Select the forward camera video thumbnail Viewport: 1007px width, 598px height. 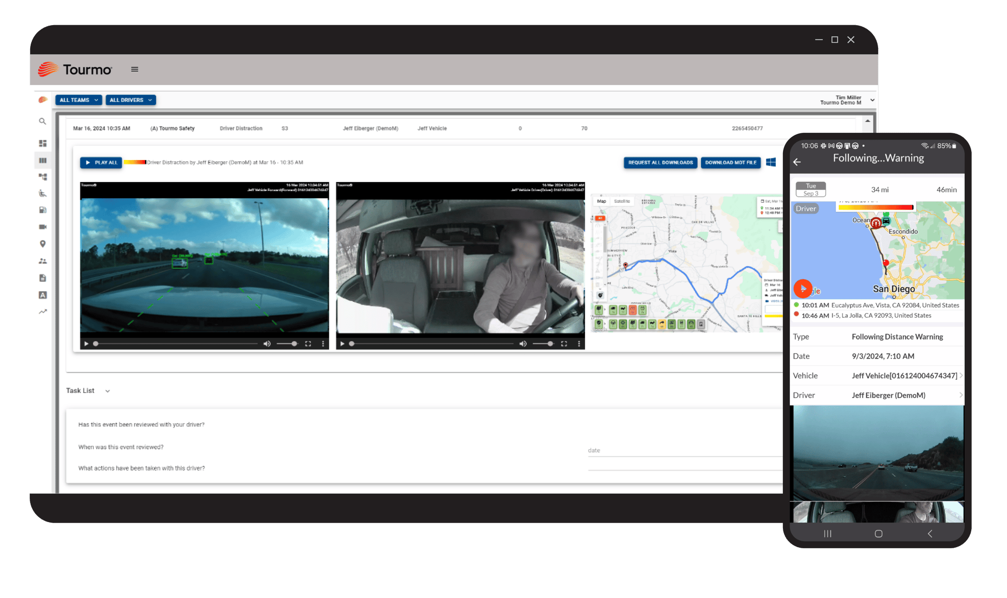coord(204,266)
